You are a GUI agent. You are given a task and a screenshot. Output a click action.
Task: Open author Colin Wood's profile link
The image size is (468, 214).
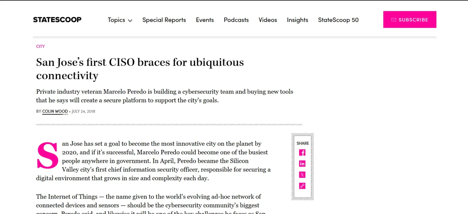click(55, 111)
